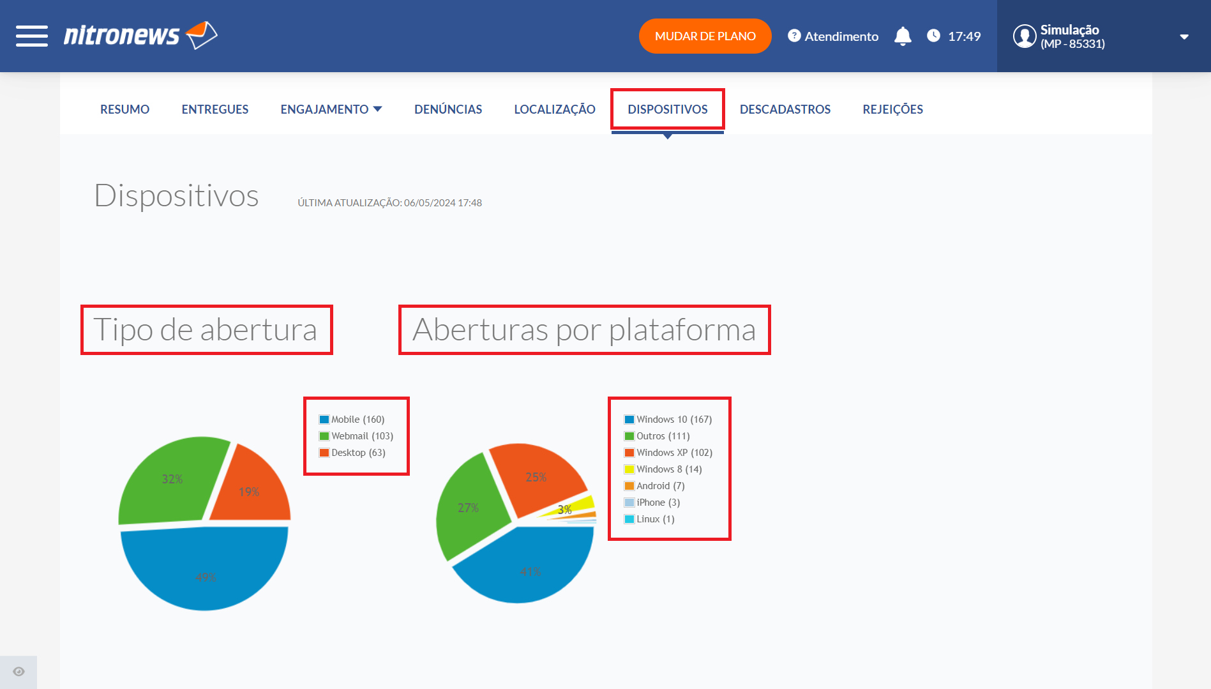This screenshot has width=1211, height=689.
Task: Click the Windows 8 yellow legend swatch
Action: click(x=629, y=469)
